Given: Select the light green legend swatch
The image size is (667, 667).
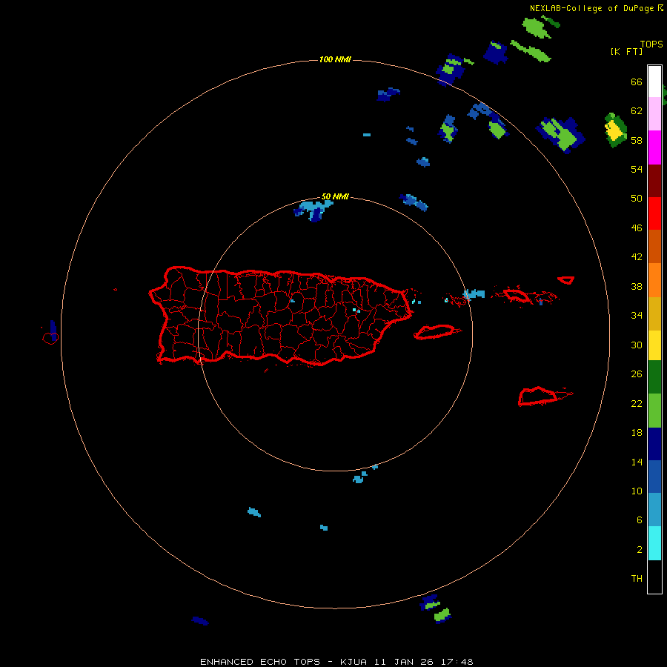Looking at the screenshot, I should point(654,411).
